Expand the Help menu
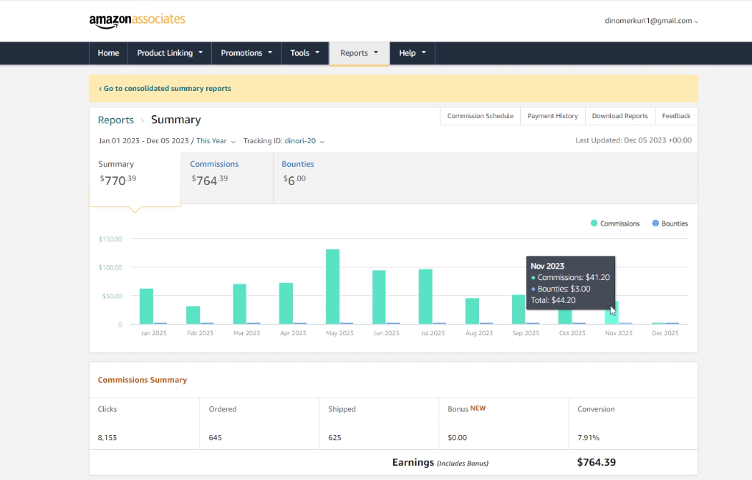This screenshot has height=480, width=752. pos(412,53)
